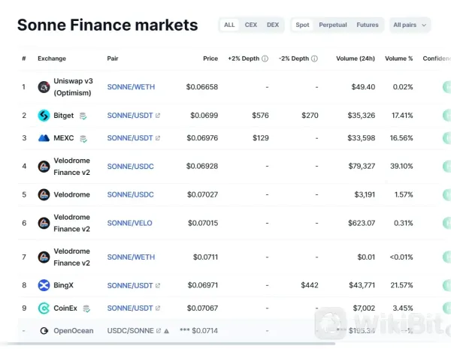Click CoinEx proof-of-reserves badge icon
Image resolution: width=451 pixels, height=349 pixels.
tap(86, 308)
